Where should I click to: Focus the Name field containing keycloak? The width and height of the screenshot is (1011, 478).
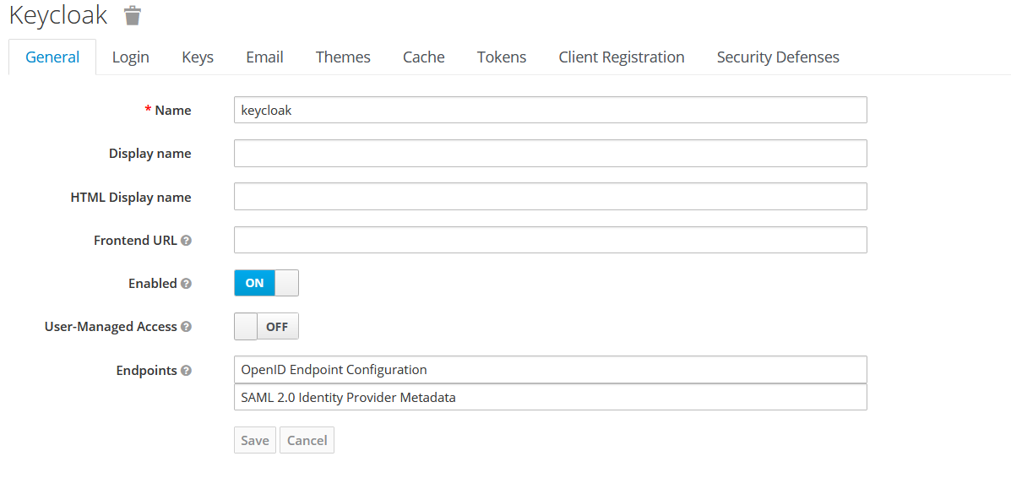(x=550, y=110)
